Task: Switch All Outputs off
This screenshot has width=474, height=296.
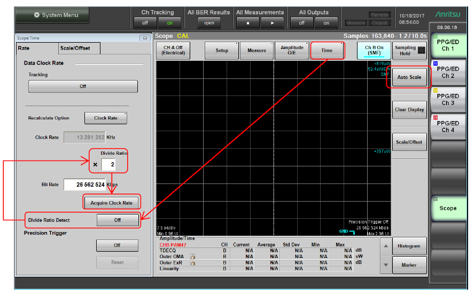Action: 302,23
